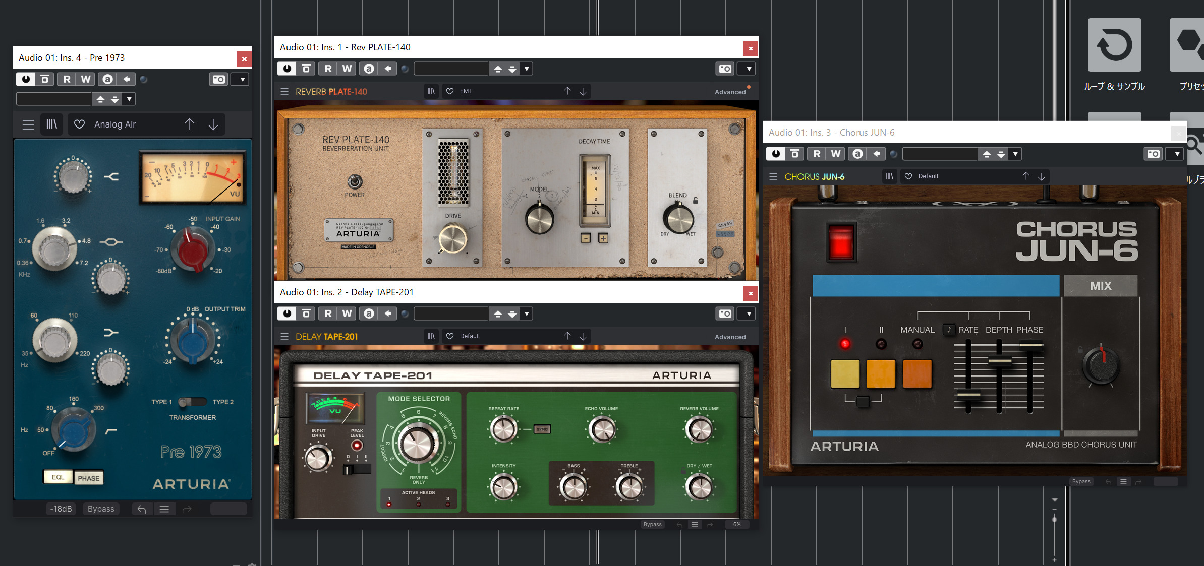Decrease decay time with minus button
Screen dimensions: 1204x566
pyautogui.click(x=586, y=238)
